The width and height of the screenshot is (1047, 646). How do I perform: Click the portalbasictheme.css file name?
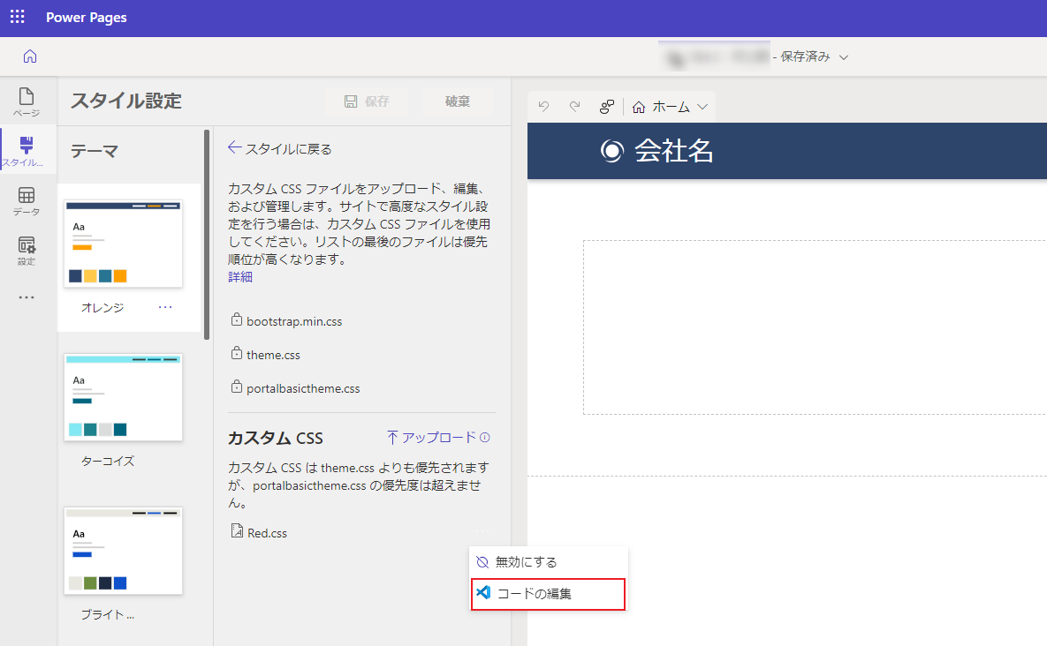coord(303,388)
